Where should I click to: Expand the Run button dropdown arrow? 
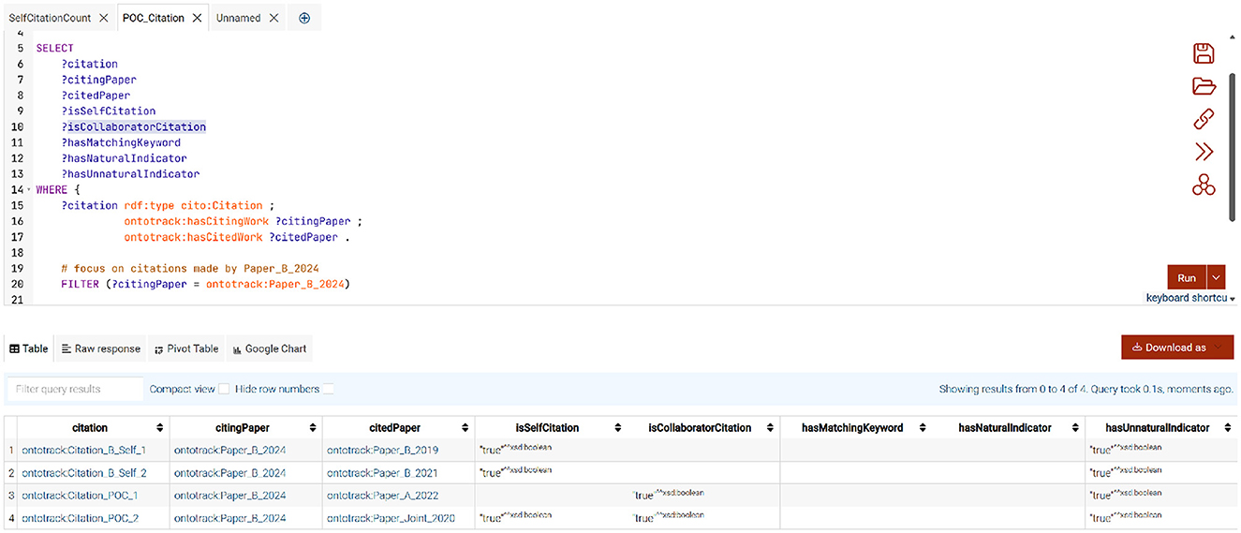(x=1217, y=277)
